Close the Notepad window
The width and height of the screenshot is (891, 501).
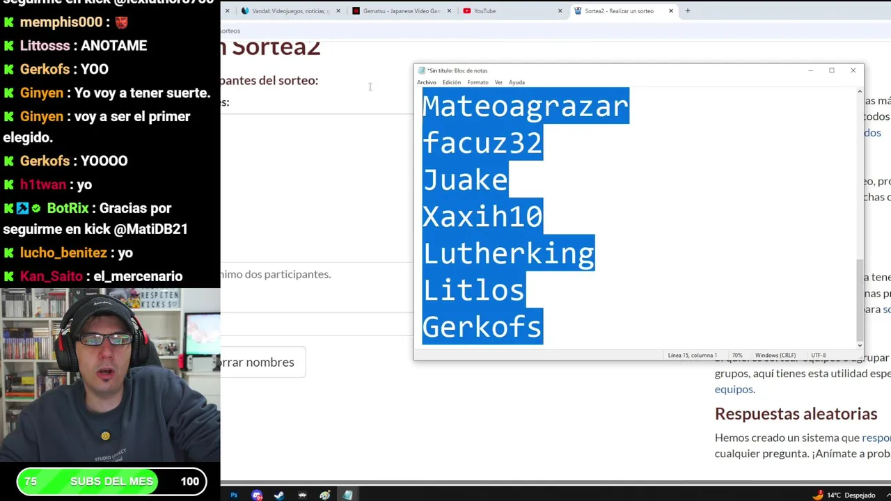click(x=853, y=70)
